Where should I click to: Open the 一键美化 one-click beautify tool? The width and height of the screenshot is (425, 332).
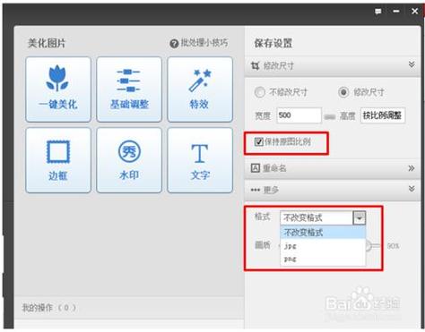(58, 89)
